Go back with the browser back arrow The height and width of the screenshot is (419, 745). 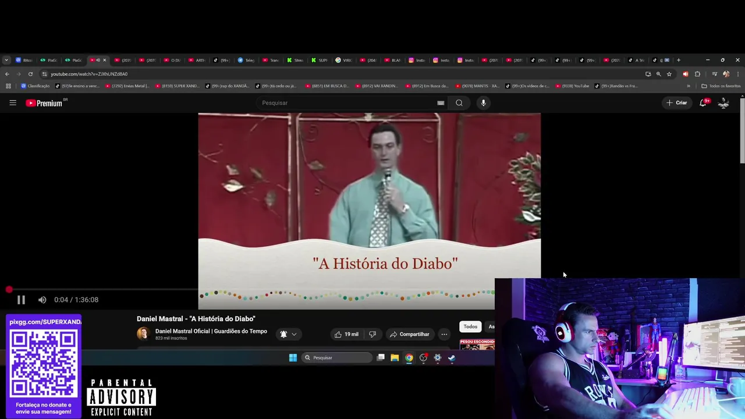click(7, 74)
